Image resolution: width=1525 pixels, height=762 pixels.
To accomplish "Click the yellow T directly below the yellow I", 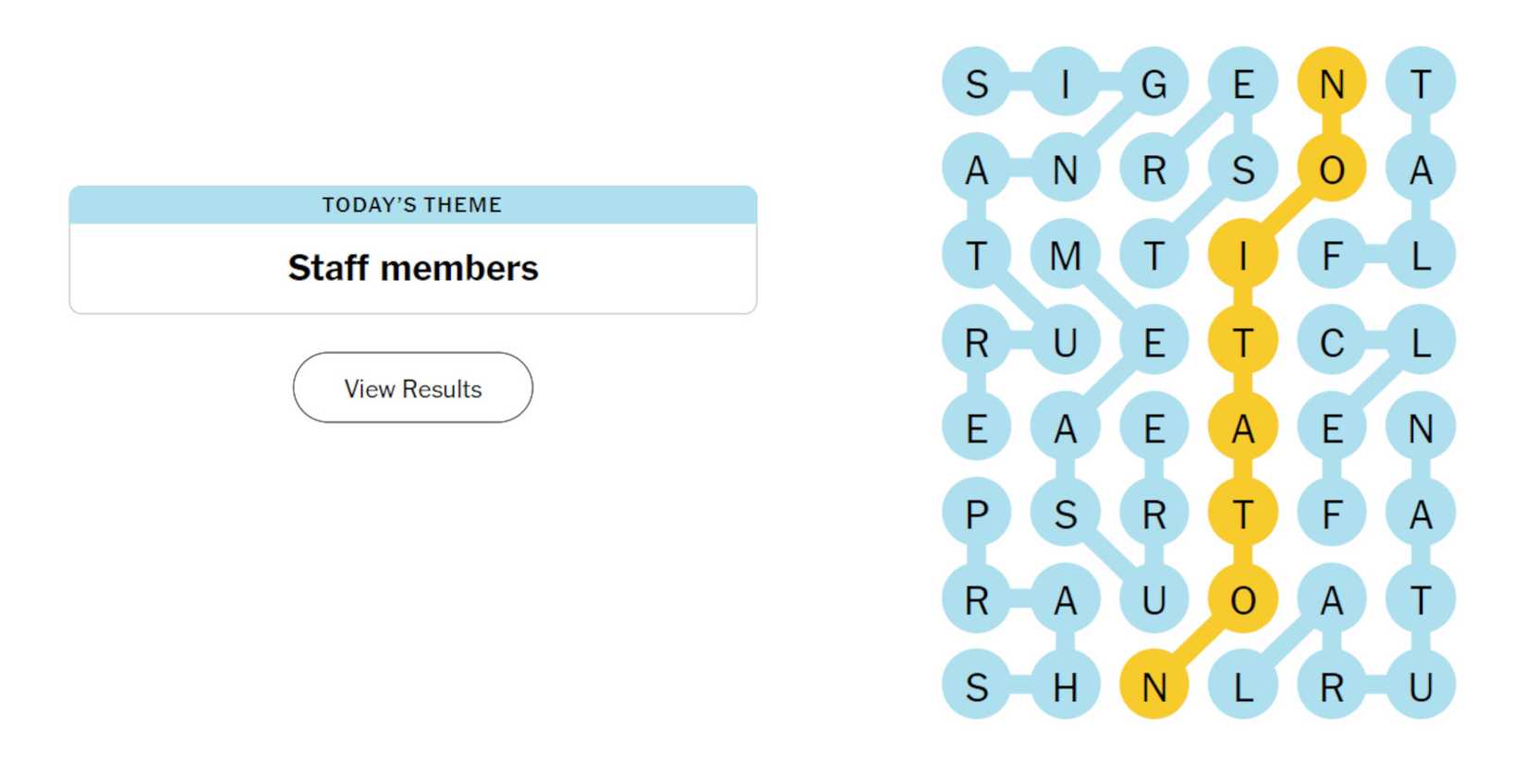I will 1243,340.
